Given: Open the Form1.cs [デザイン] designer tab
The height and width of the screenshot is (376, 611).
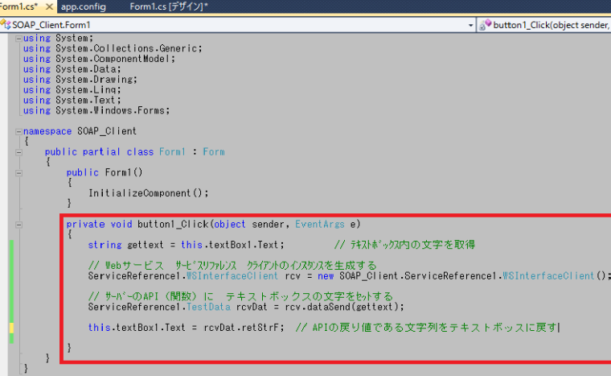Looking at the screenshot, I should click(x=168, y=6).
